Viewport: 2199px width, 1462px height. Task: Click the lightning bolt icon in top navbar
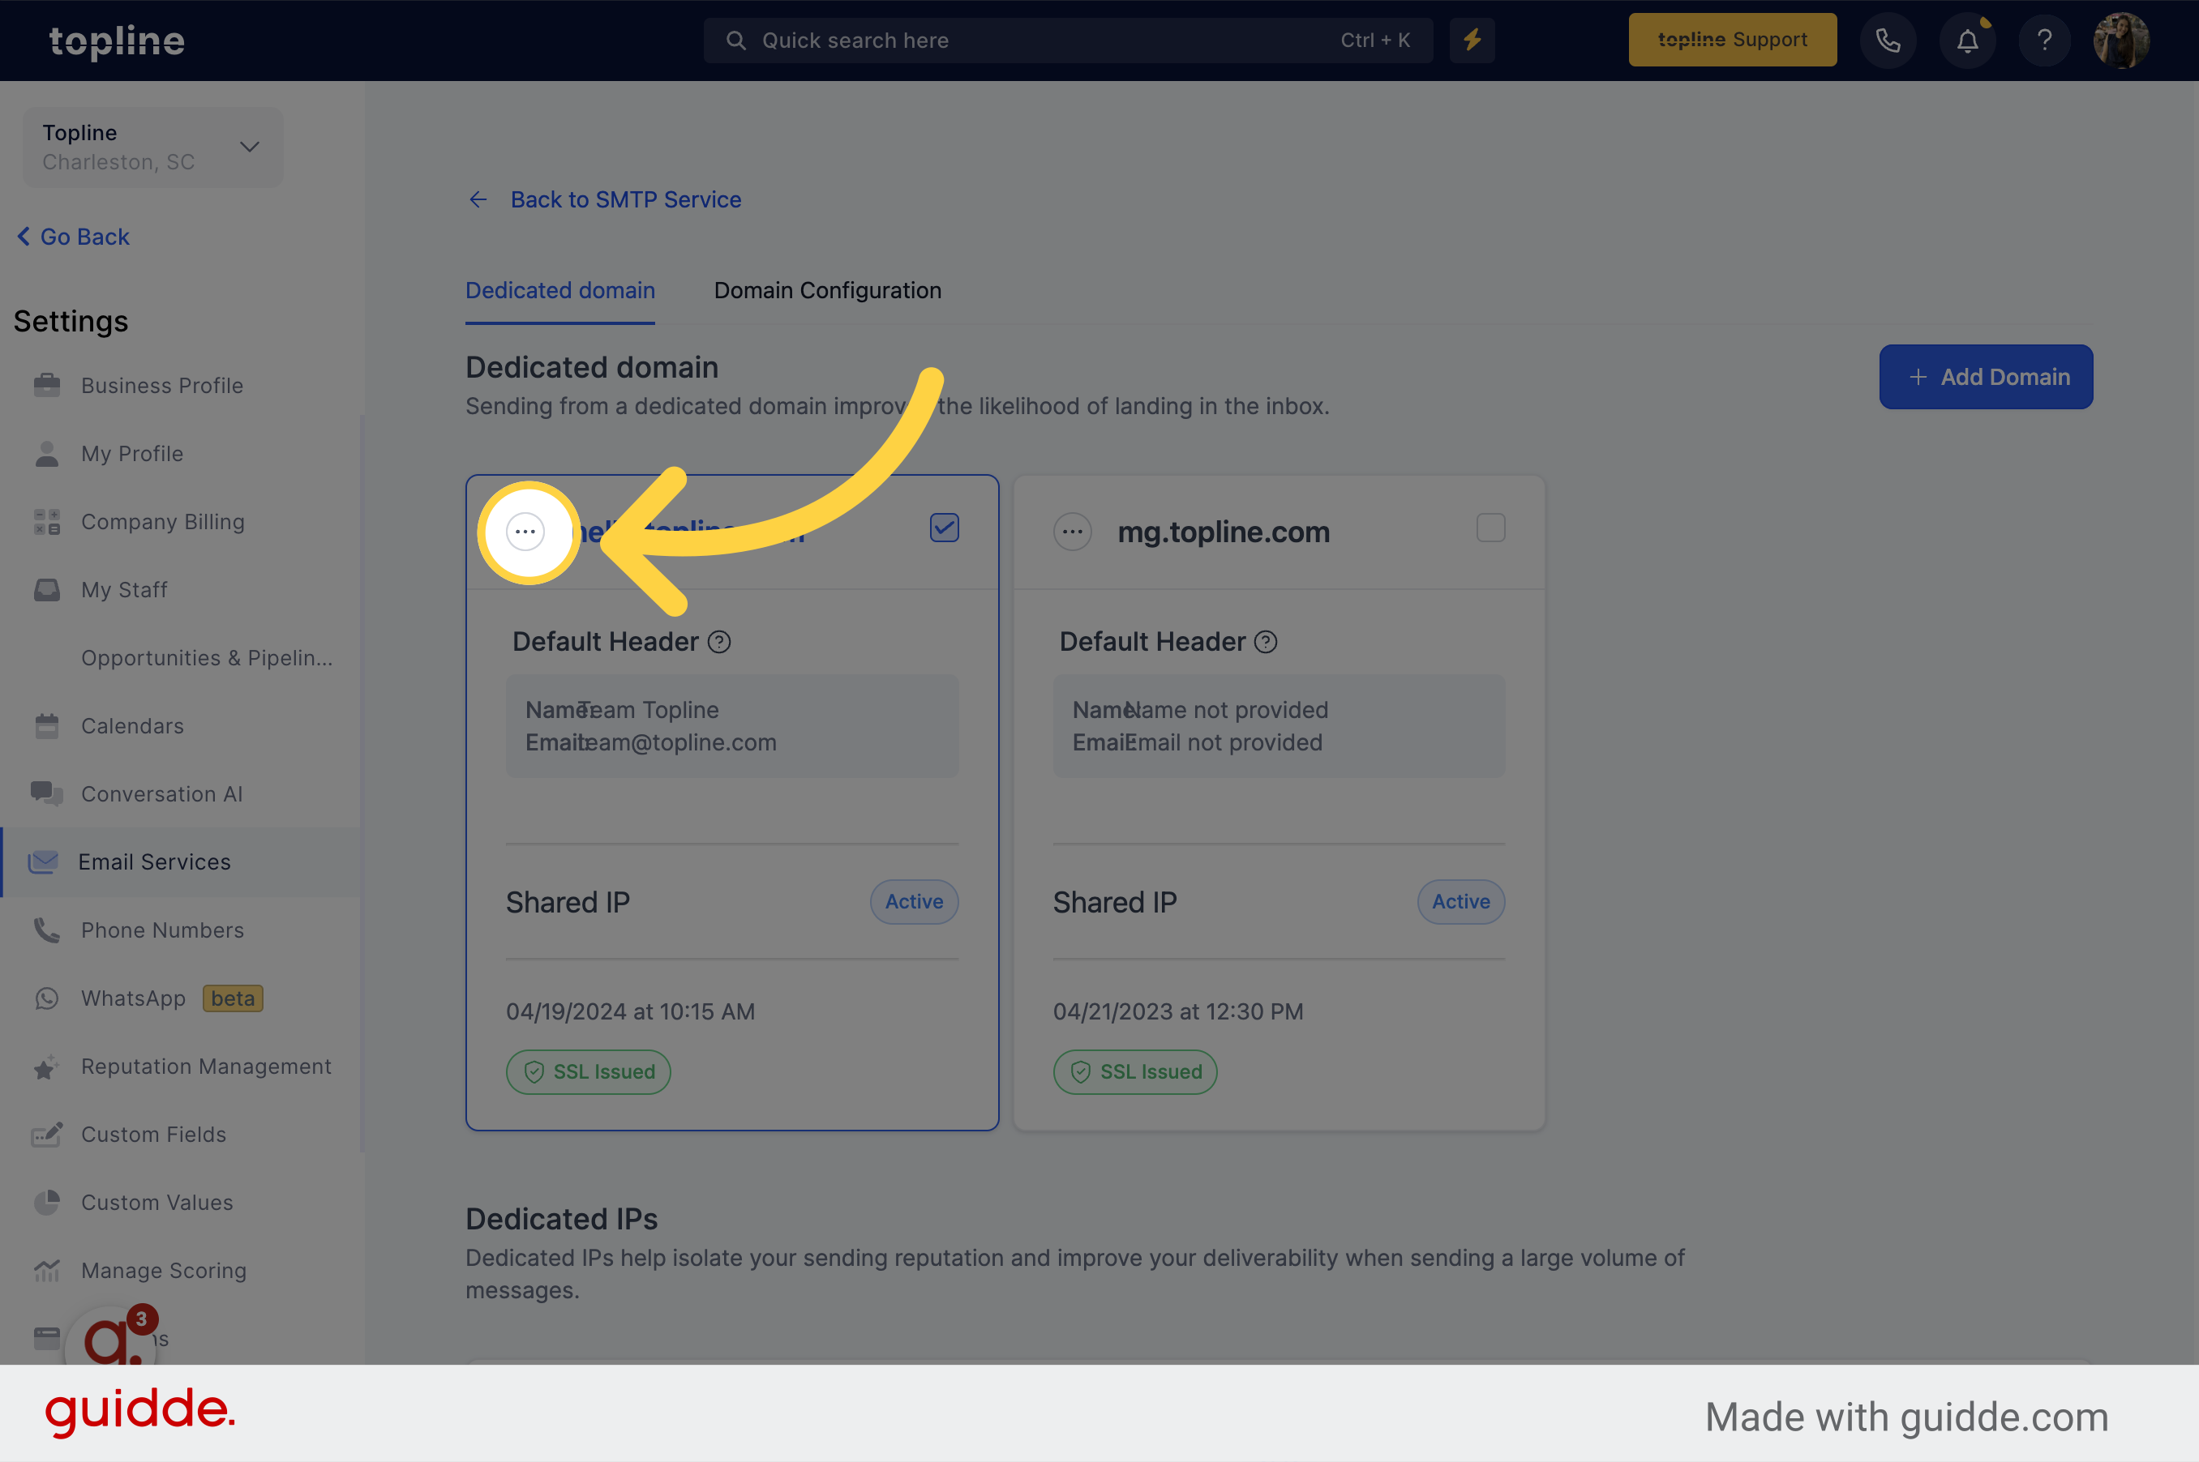tap(1472, 39)
